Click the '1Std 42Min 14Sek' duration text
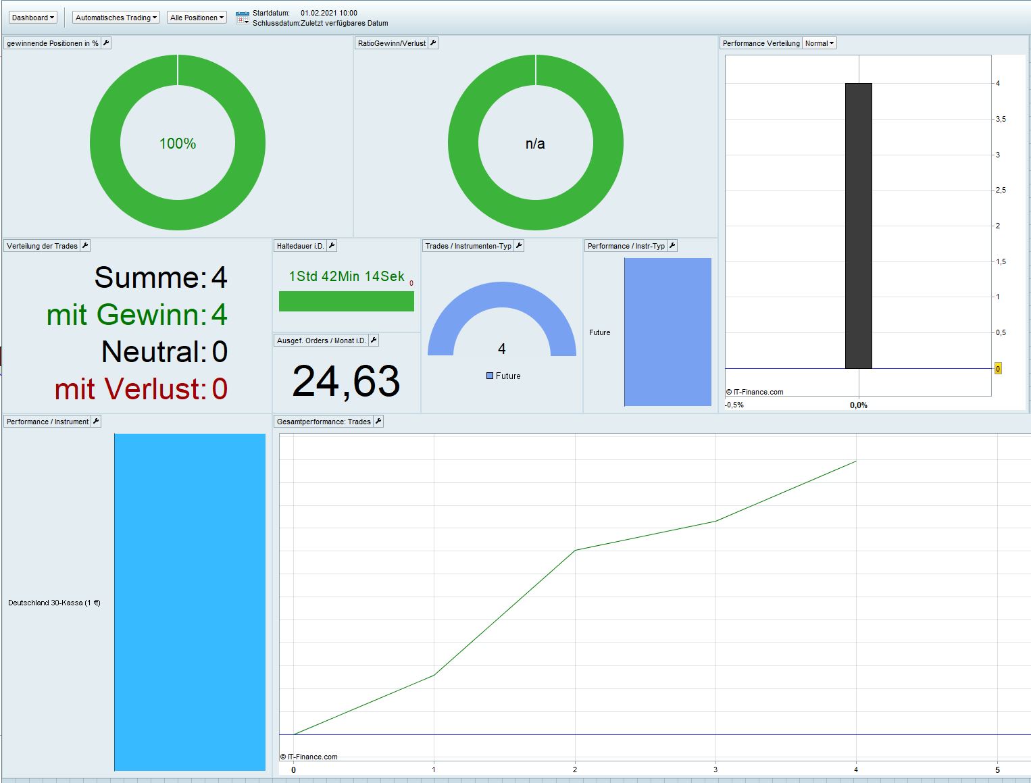Image resolution: width=1031 pixels, height=783 pixels. (x=347, y=276)
